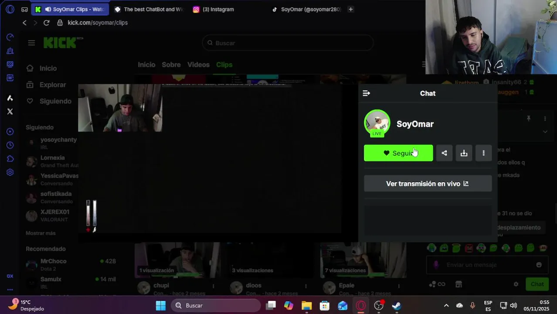557x314 pixels.
Task: Open MrChoco recommended channel
Action: (x=71, y=264)
